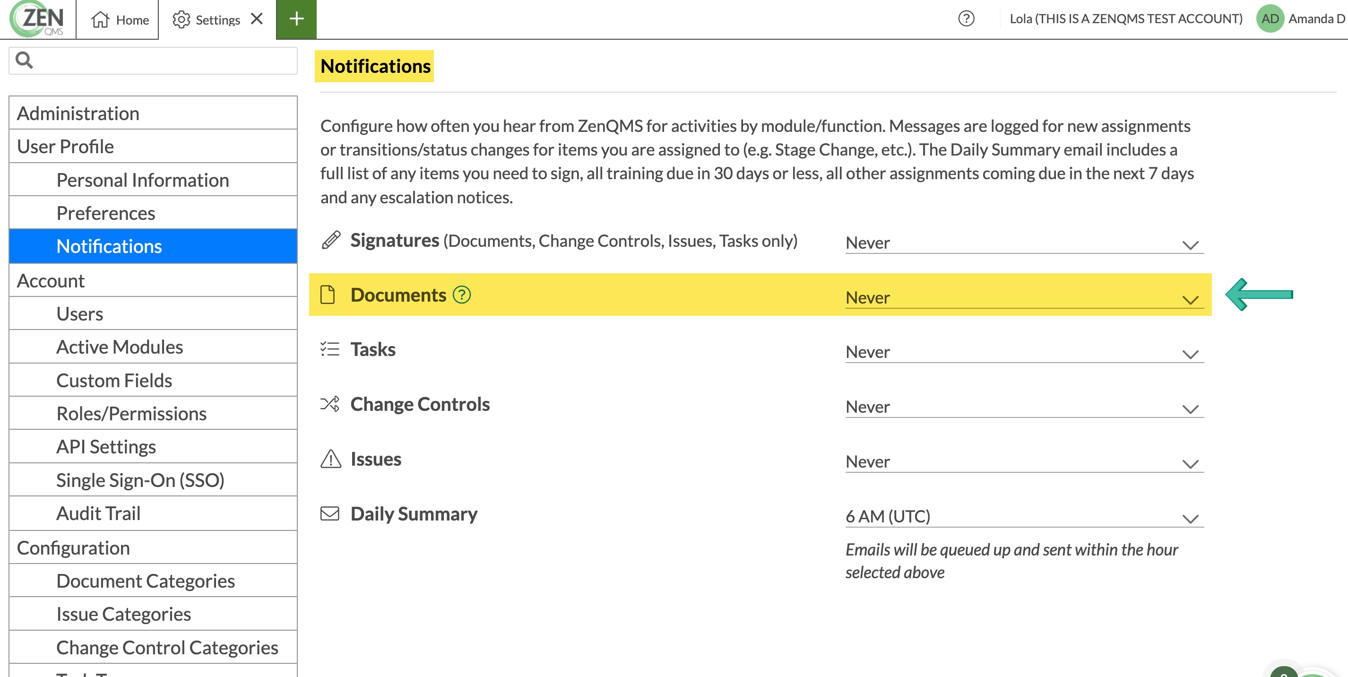Select Administration in sidebar
This screenshot has width=1348, height=677.
click(153, 113)
